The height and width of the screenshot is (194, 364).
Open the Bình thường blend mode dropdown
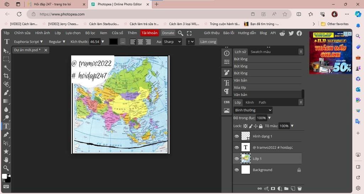pos(253,110)
